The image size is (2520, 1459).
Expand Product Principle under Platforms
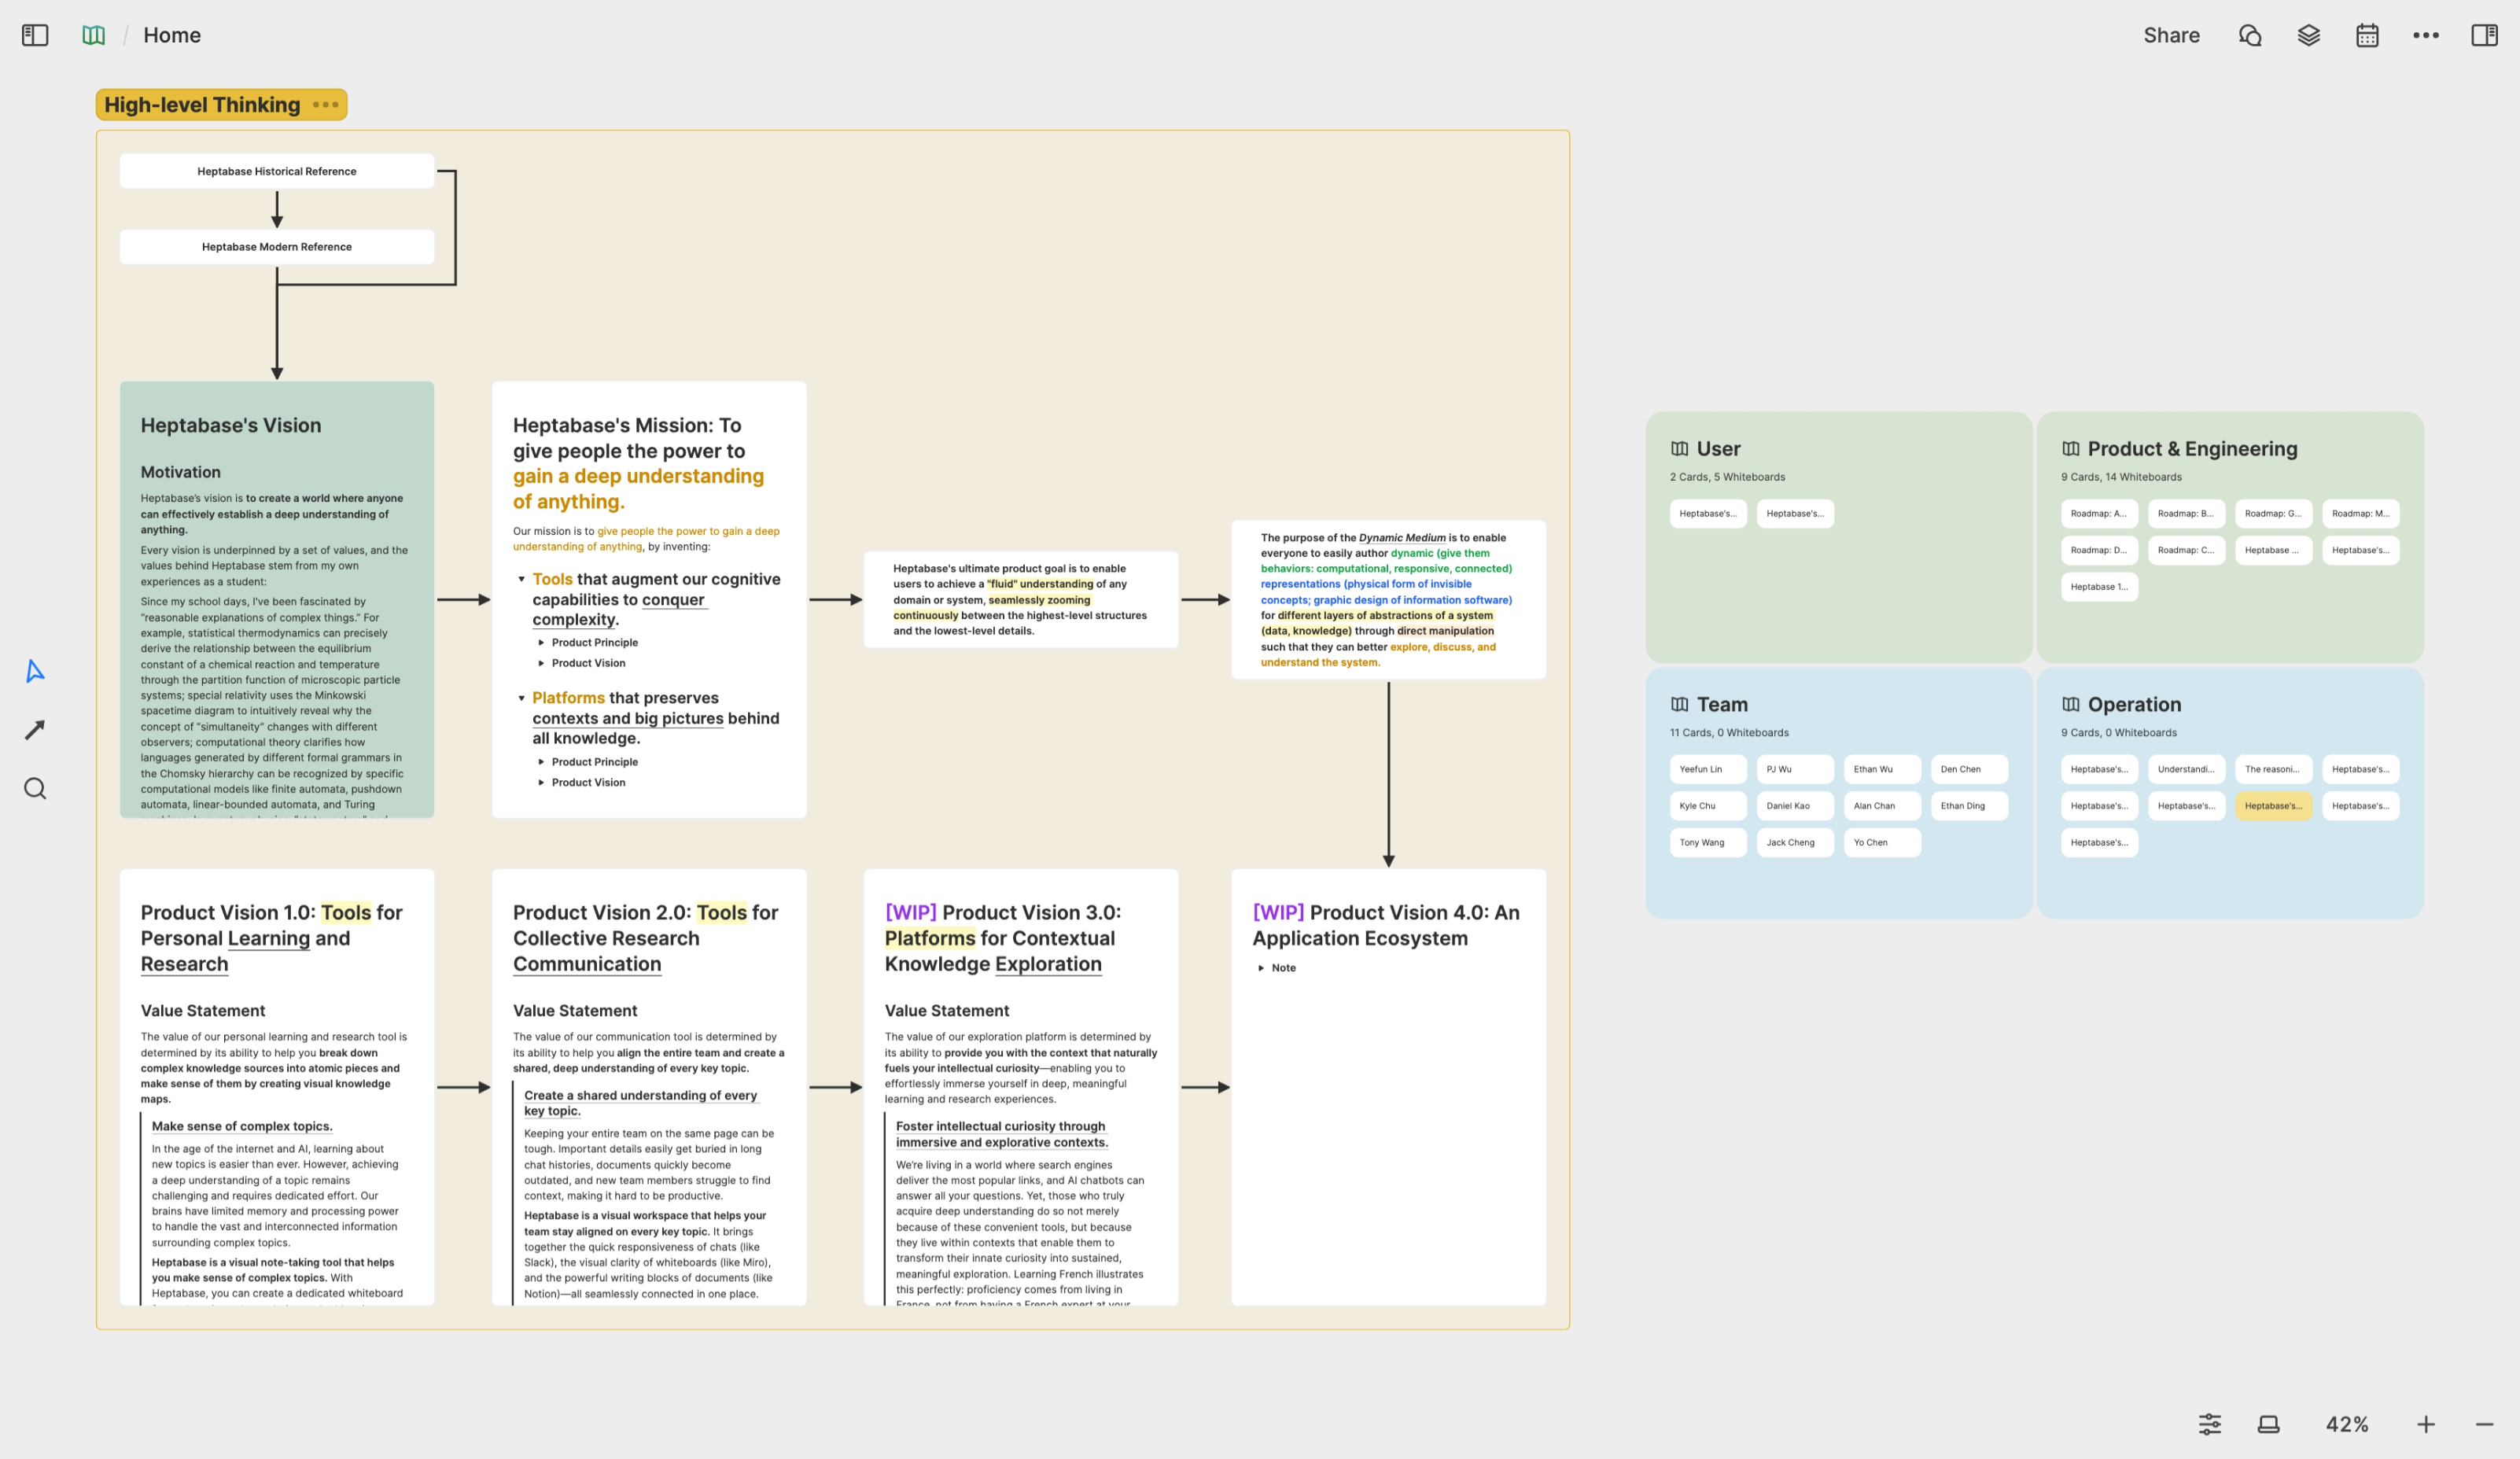541,762
